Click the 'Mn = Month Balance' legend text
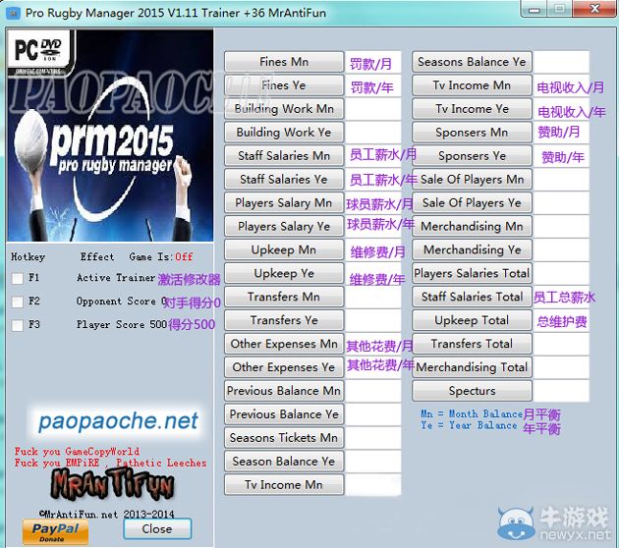 pos(472,413)
